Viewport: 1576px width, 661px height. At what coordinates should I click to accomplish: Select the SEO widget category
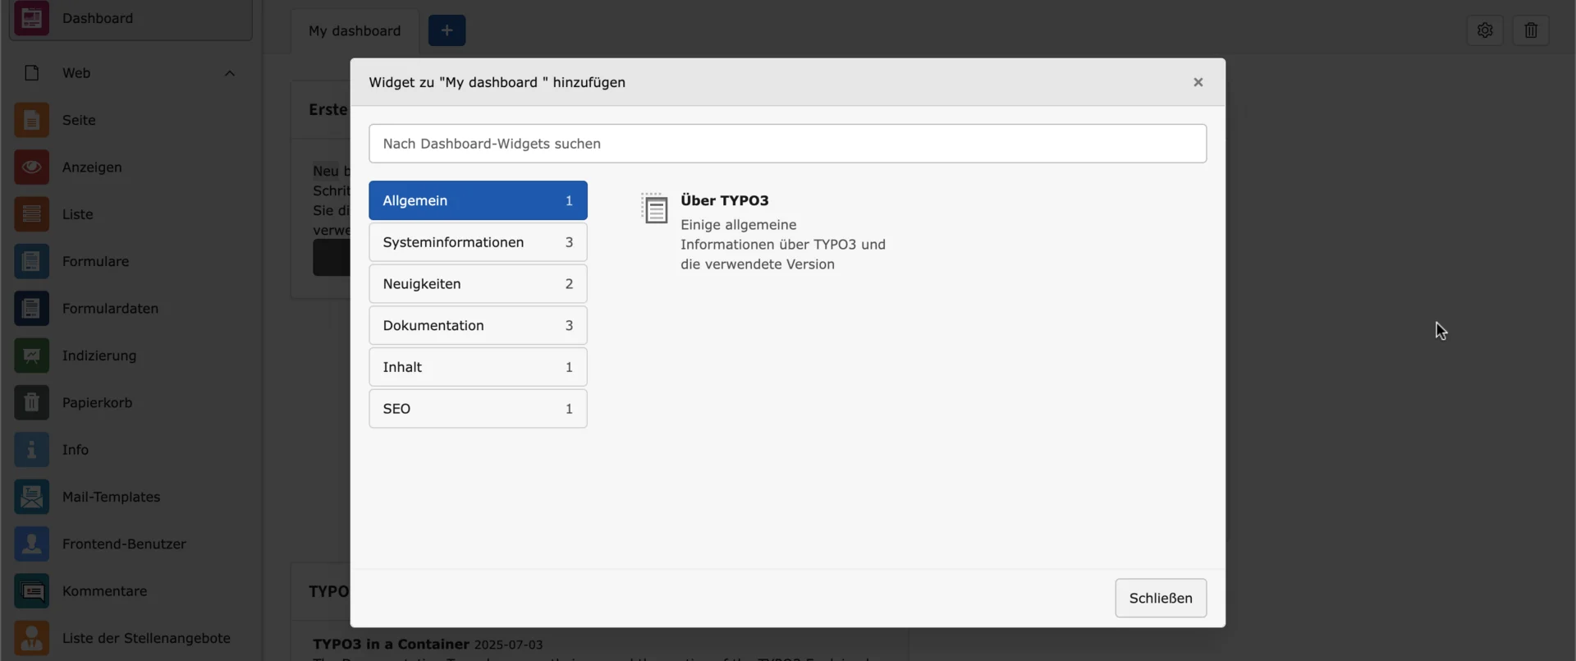tap(478, 409)
